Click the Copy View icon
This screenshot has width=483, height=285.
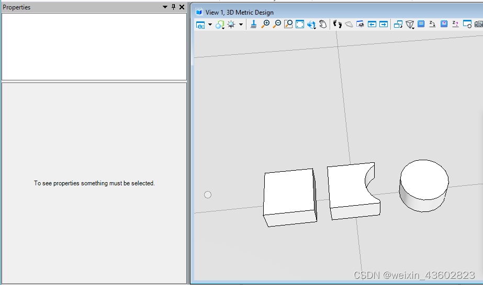pyautogui.click(x=398, y=24)
